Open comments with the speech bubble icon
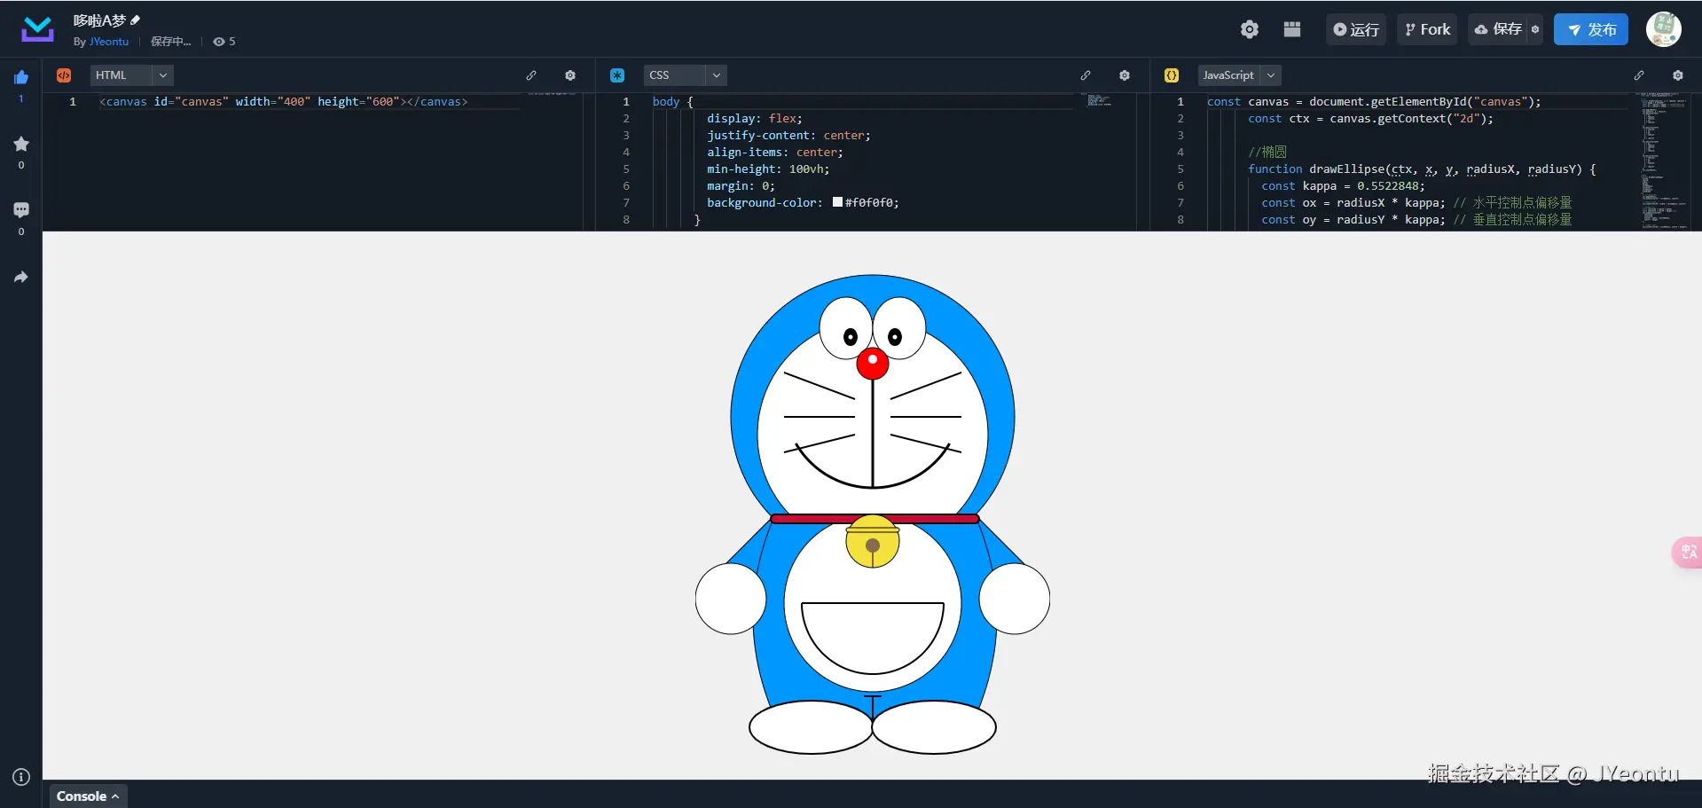Viewport: 1702px width, 808px height. (x=21, y=210)
